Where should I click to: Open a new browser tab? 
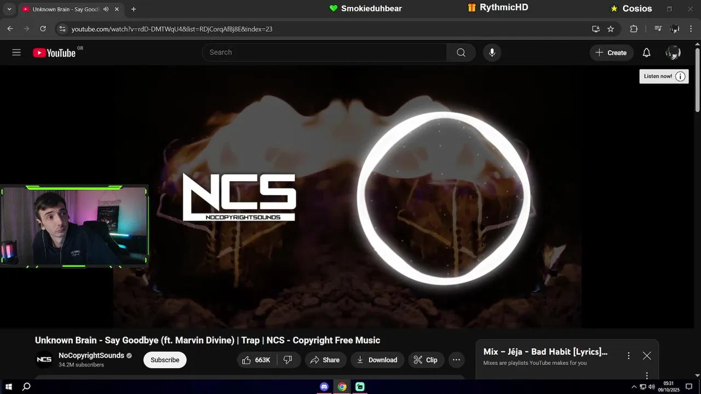tap(134, 9)
